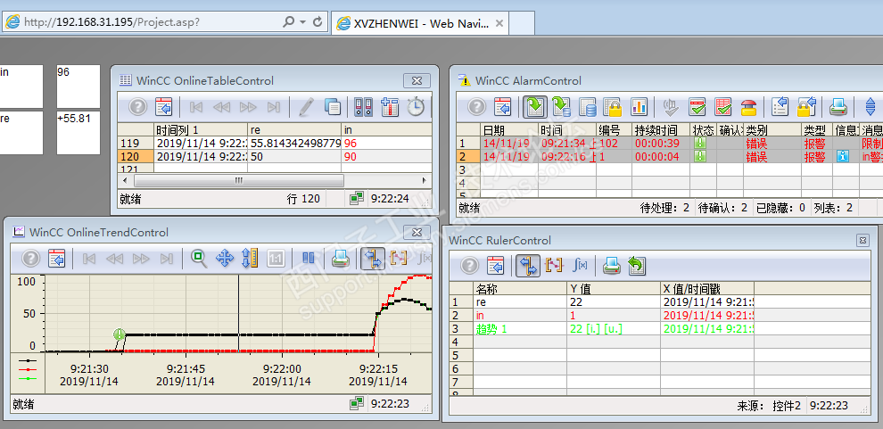The image size is (883, 429).
Task: Close the WinCC RulerControl window
Action: (x=862, y=241)
